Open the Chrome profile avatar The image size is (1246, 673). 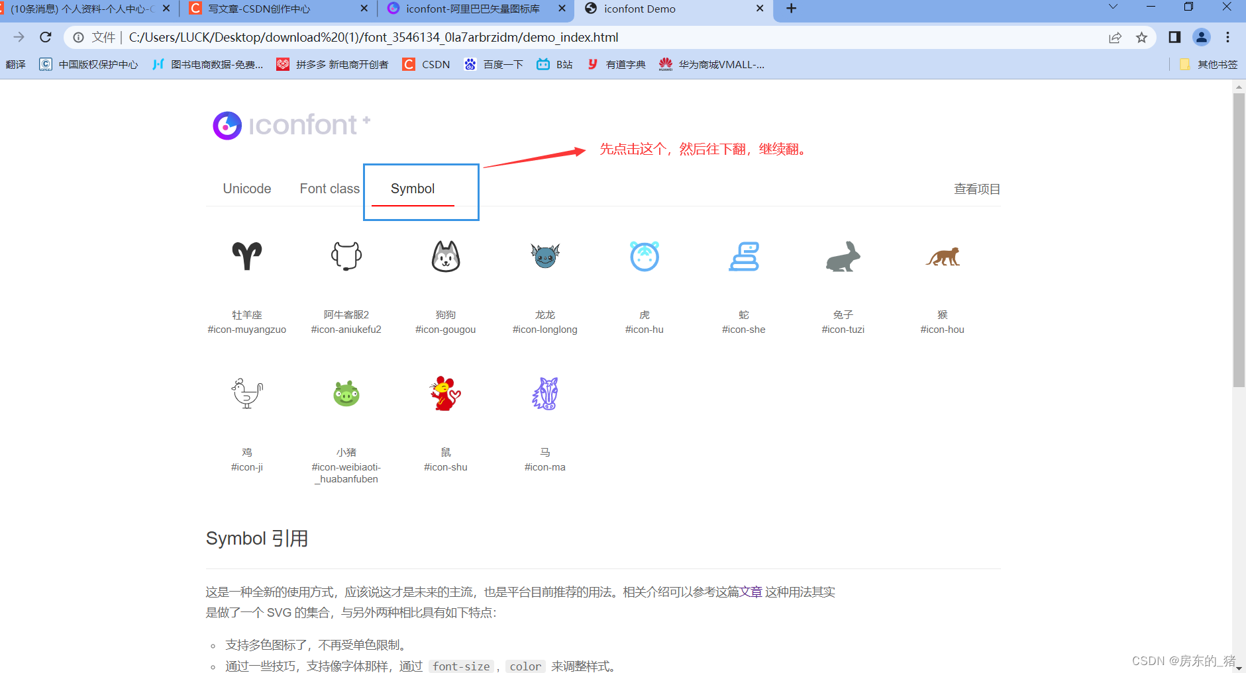(x=1202, y=37)
